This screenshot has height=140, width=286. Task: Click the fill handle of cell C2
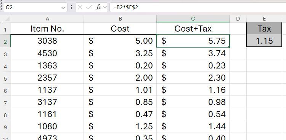[x=229, y=47]
